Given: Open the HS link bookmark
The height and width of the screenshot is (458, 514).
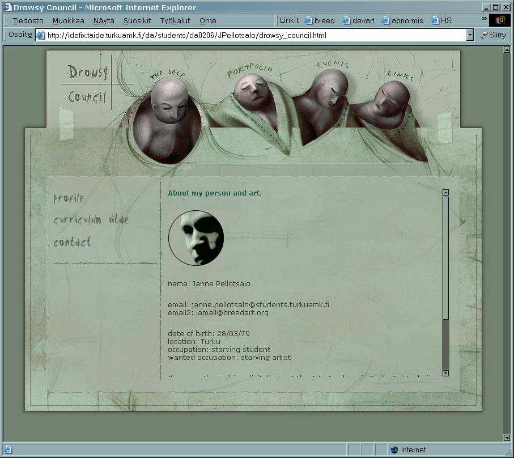Looking at the screenshot, I should (x=441, y=20).
